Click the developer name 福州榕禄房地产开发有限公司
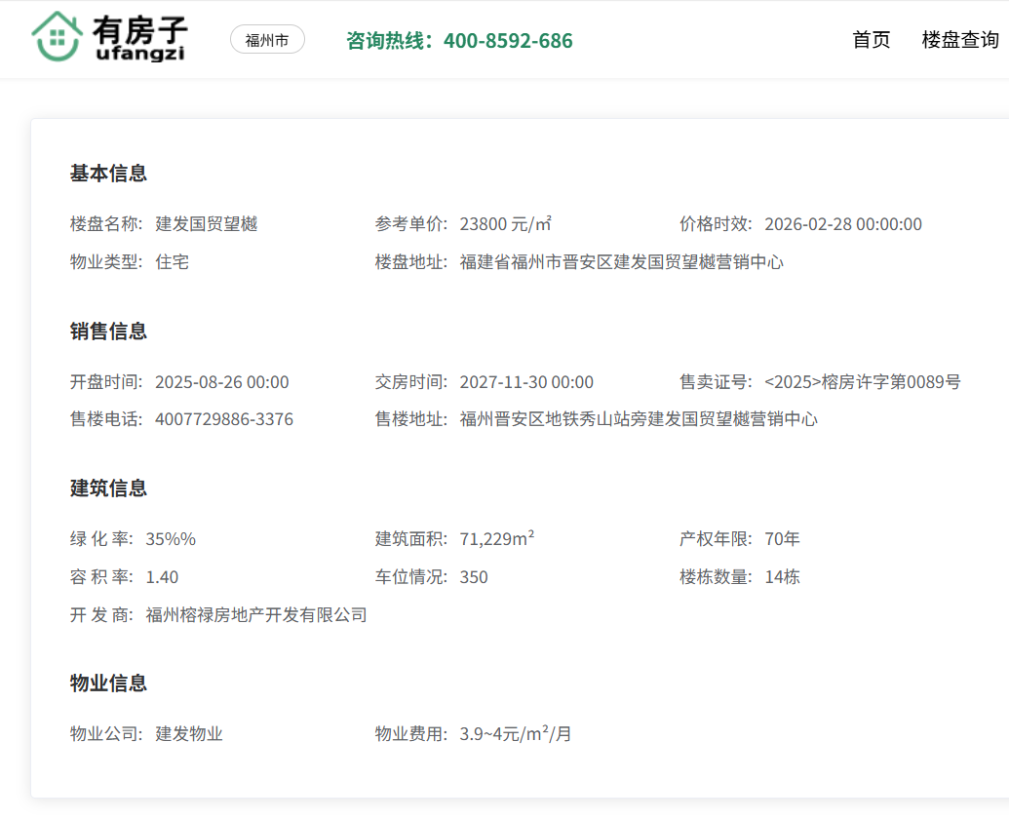The image size is (1009, 820). [255, 615]
